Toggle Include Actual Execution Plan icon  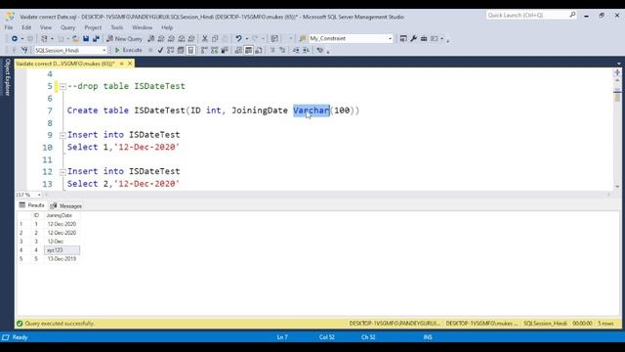204,50
